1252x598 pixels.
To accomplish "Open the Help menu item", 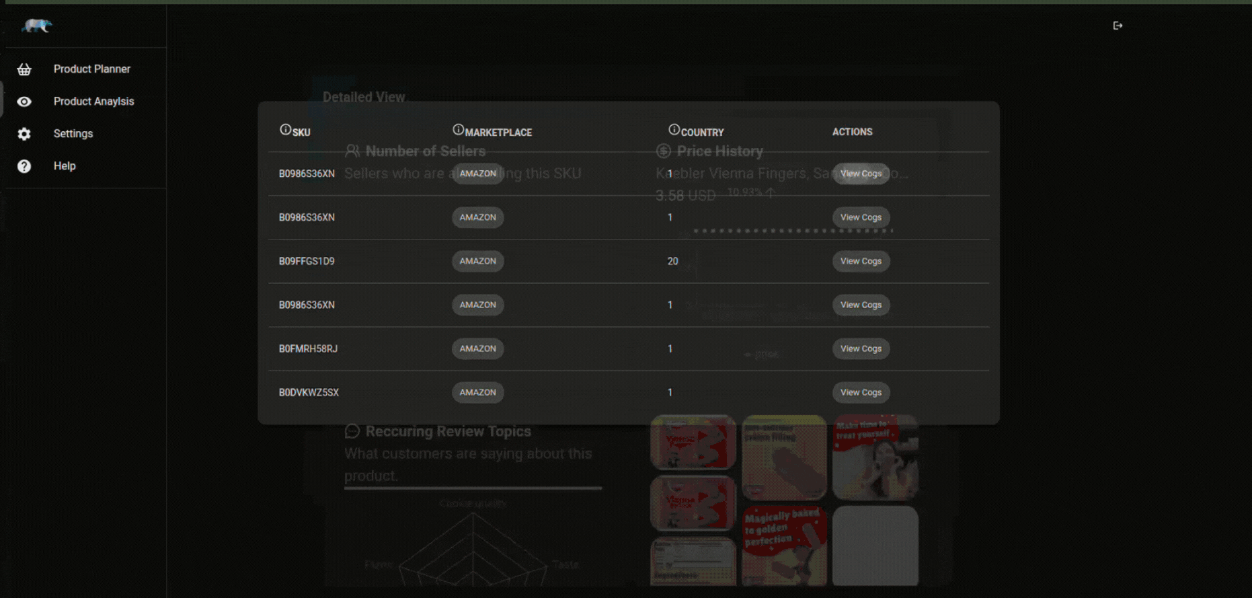I will tap(65, 166).
